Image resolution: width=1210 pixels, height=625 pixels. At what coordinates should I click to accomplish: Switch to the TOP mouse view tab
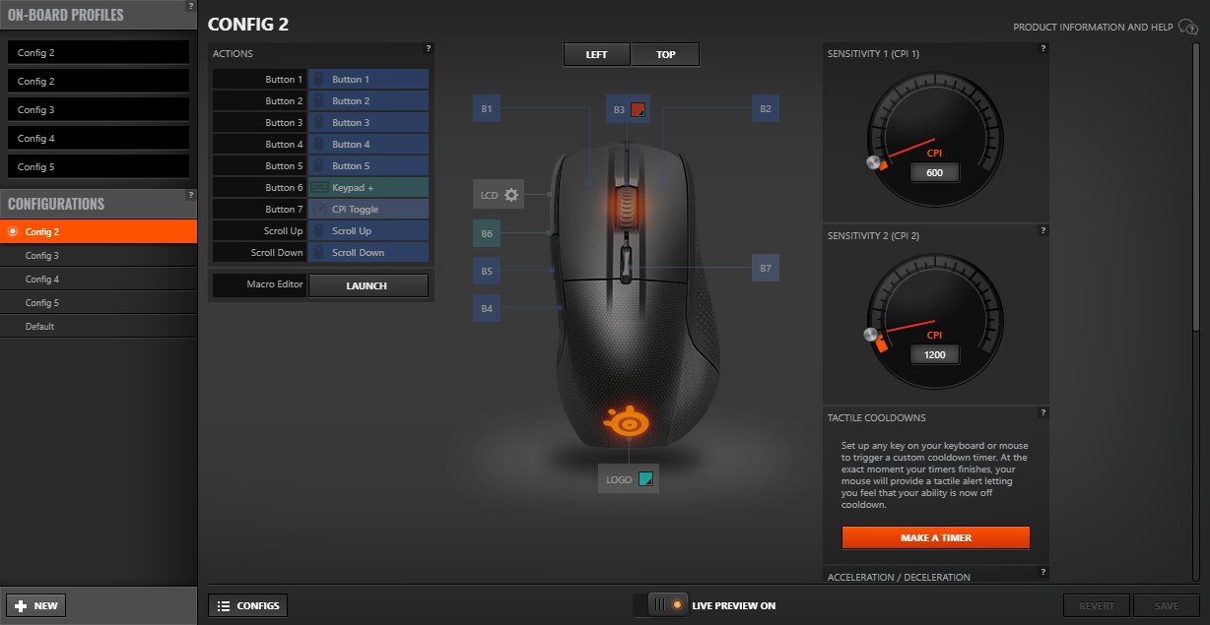coord(666,54)
